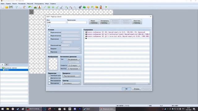Open the Частота dropdown
Image resolution: width=198 pixels, height=111 pixels.
tap(74, 69)
